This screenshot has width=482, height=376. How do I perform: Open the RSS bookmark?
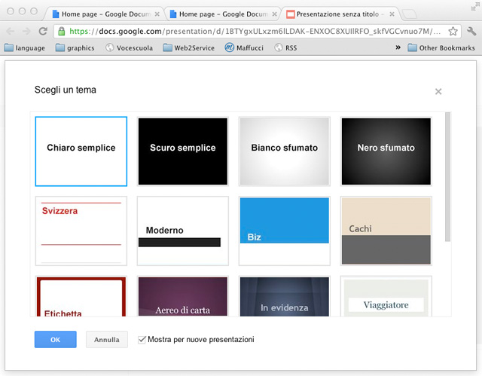point(285,47)
